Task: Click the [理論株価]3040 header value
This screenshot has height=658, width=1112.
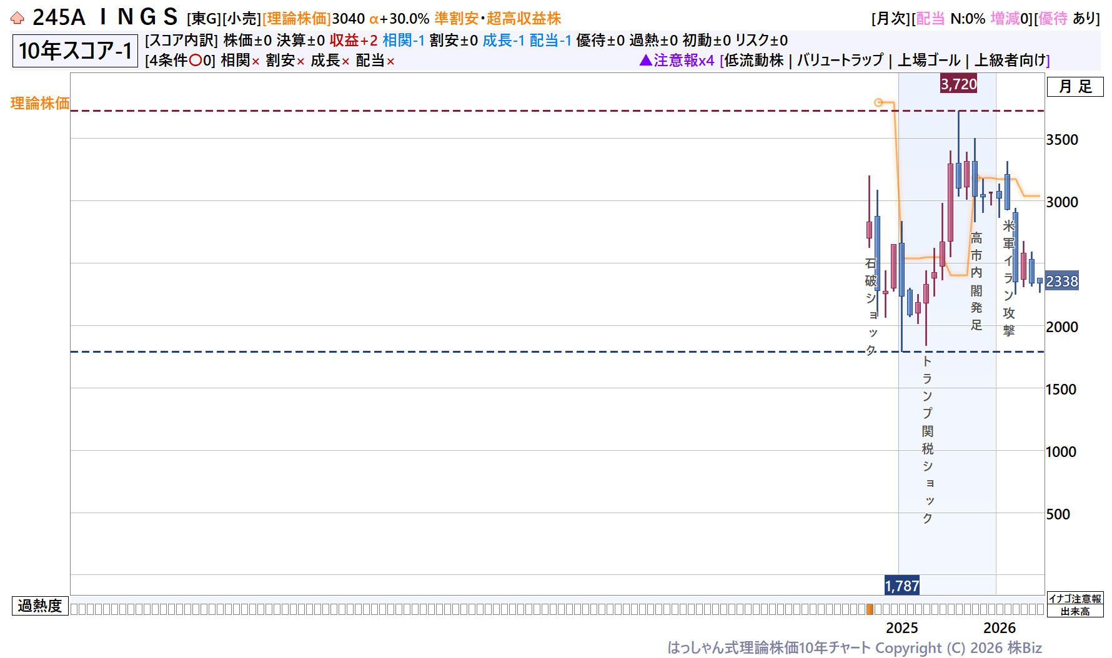Action: 313,19
